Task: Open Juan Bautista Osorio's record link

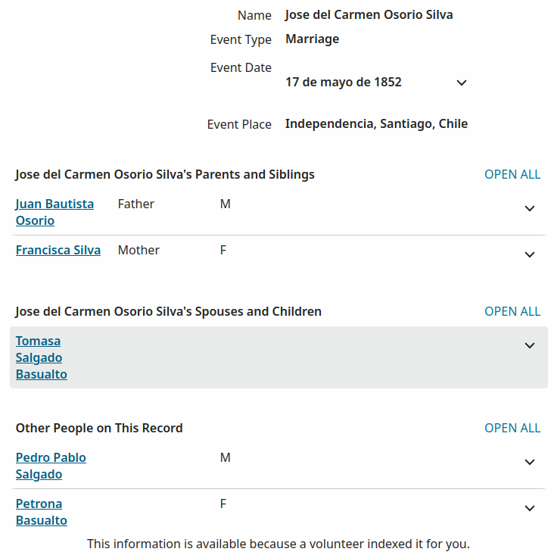Action: pos(54,212)
